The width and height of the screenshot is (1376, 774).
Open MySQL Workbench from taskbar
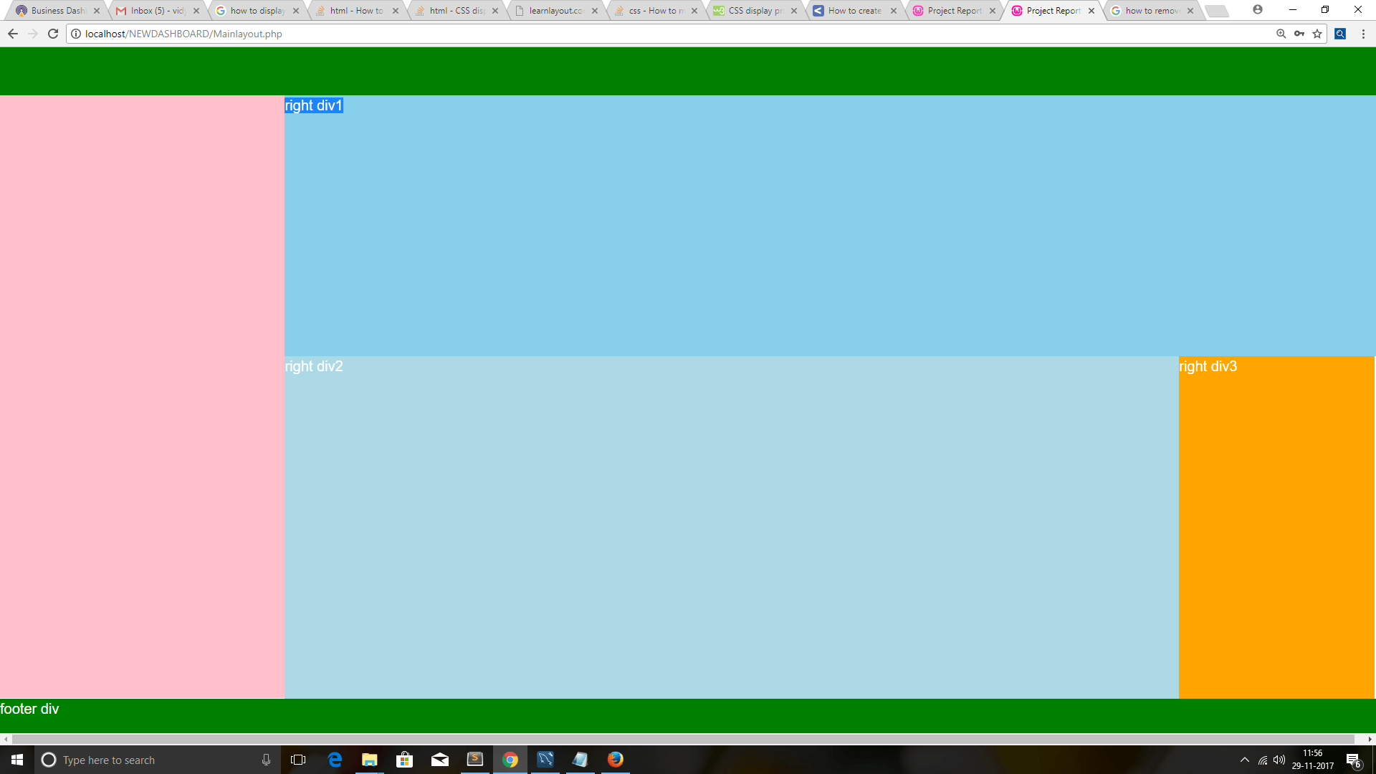click(545, 760)
